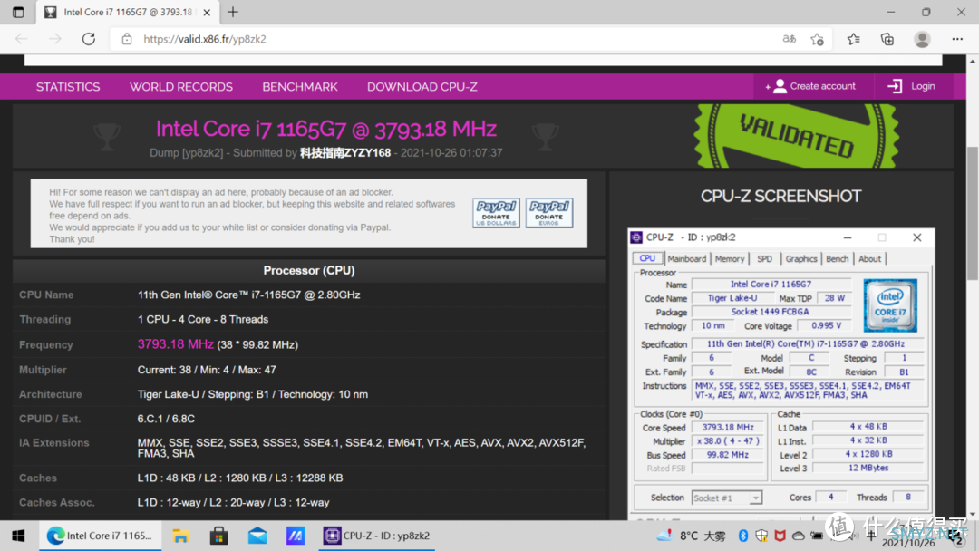Click the Intel Core i7 1165G7 @ 3793.18 MHz title
The width and height of the screenshot is (979, 551).
pos(326,129)
